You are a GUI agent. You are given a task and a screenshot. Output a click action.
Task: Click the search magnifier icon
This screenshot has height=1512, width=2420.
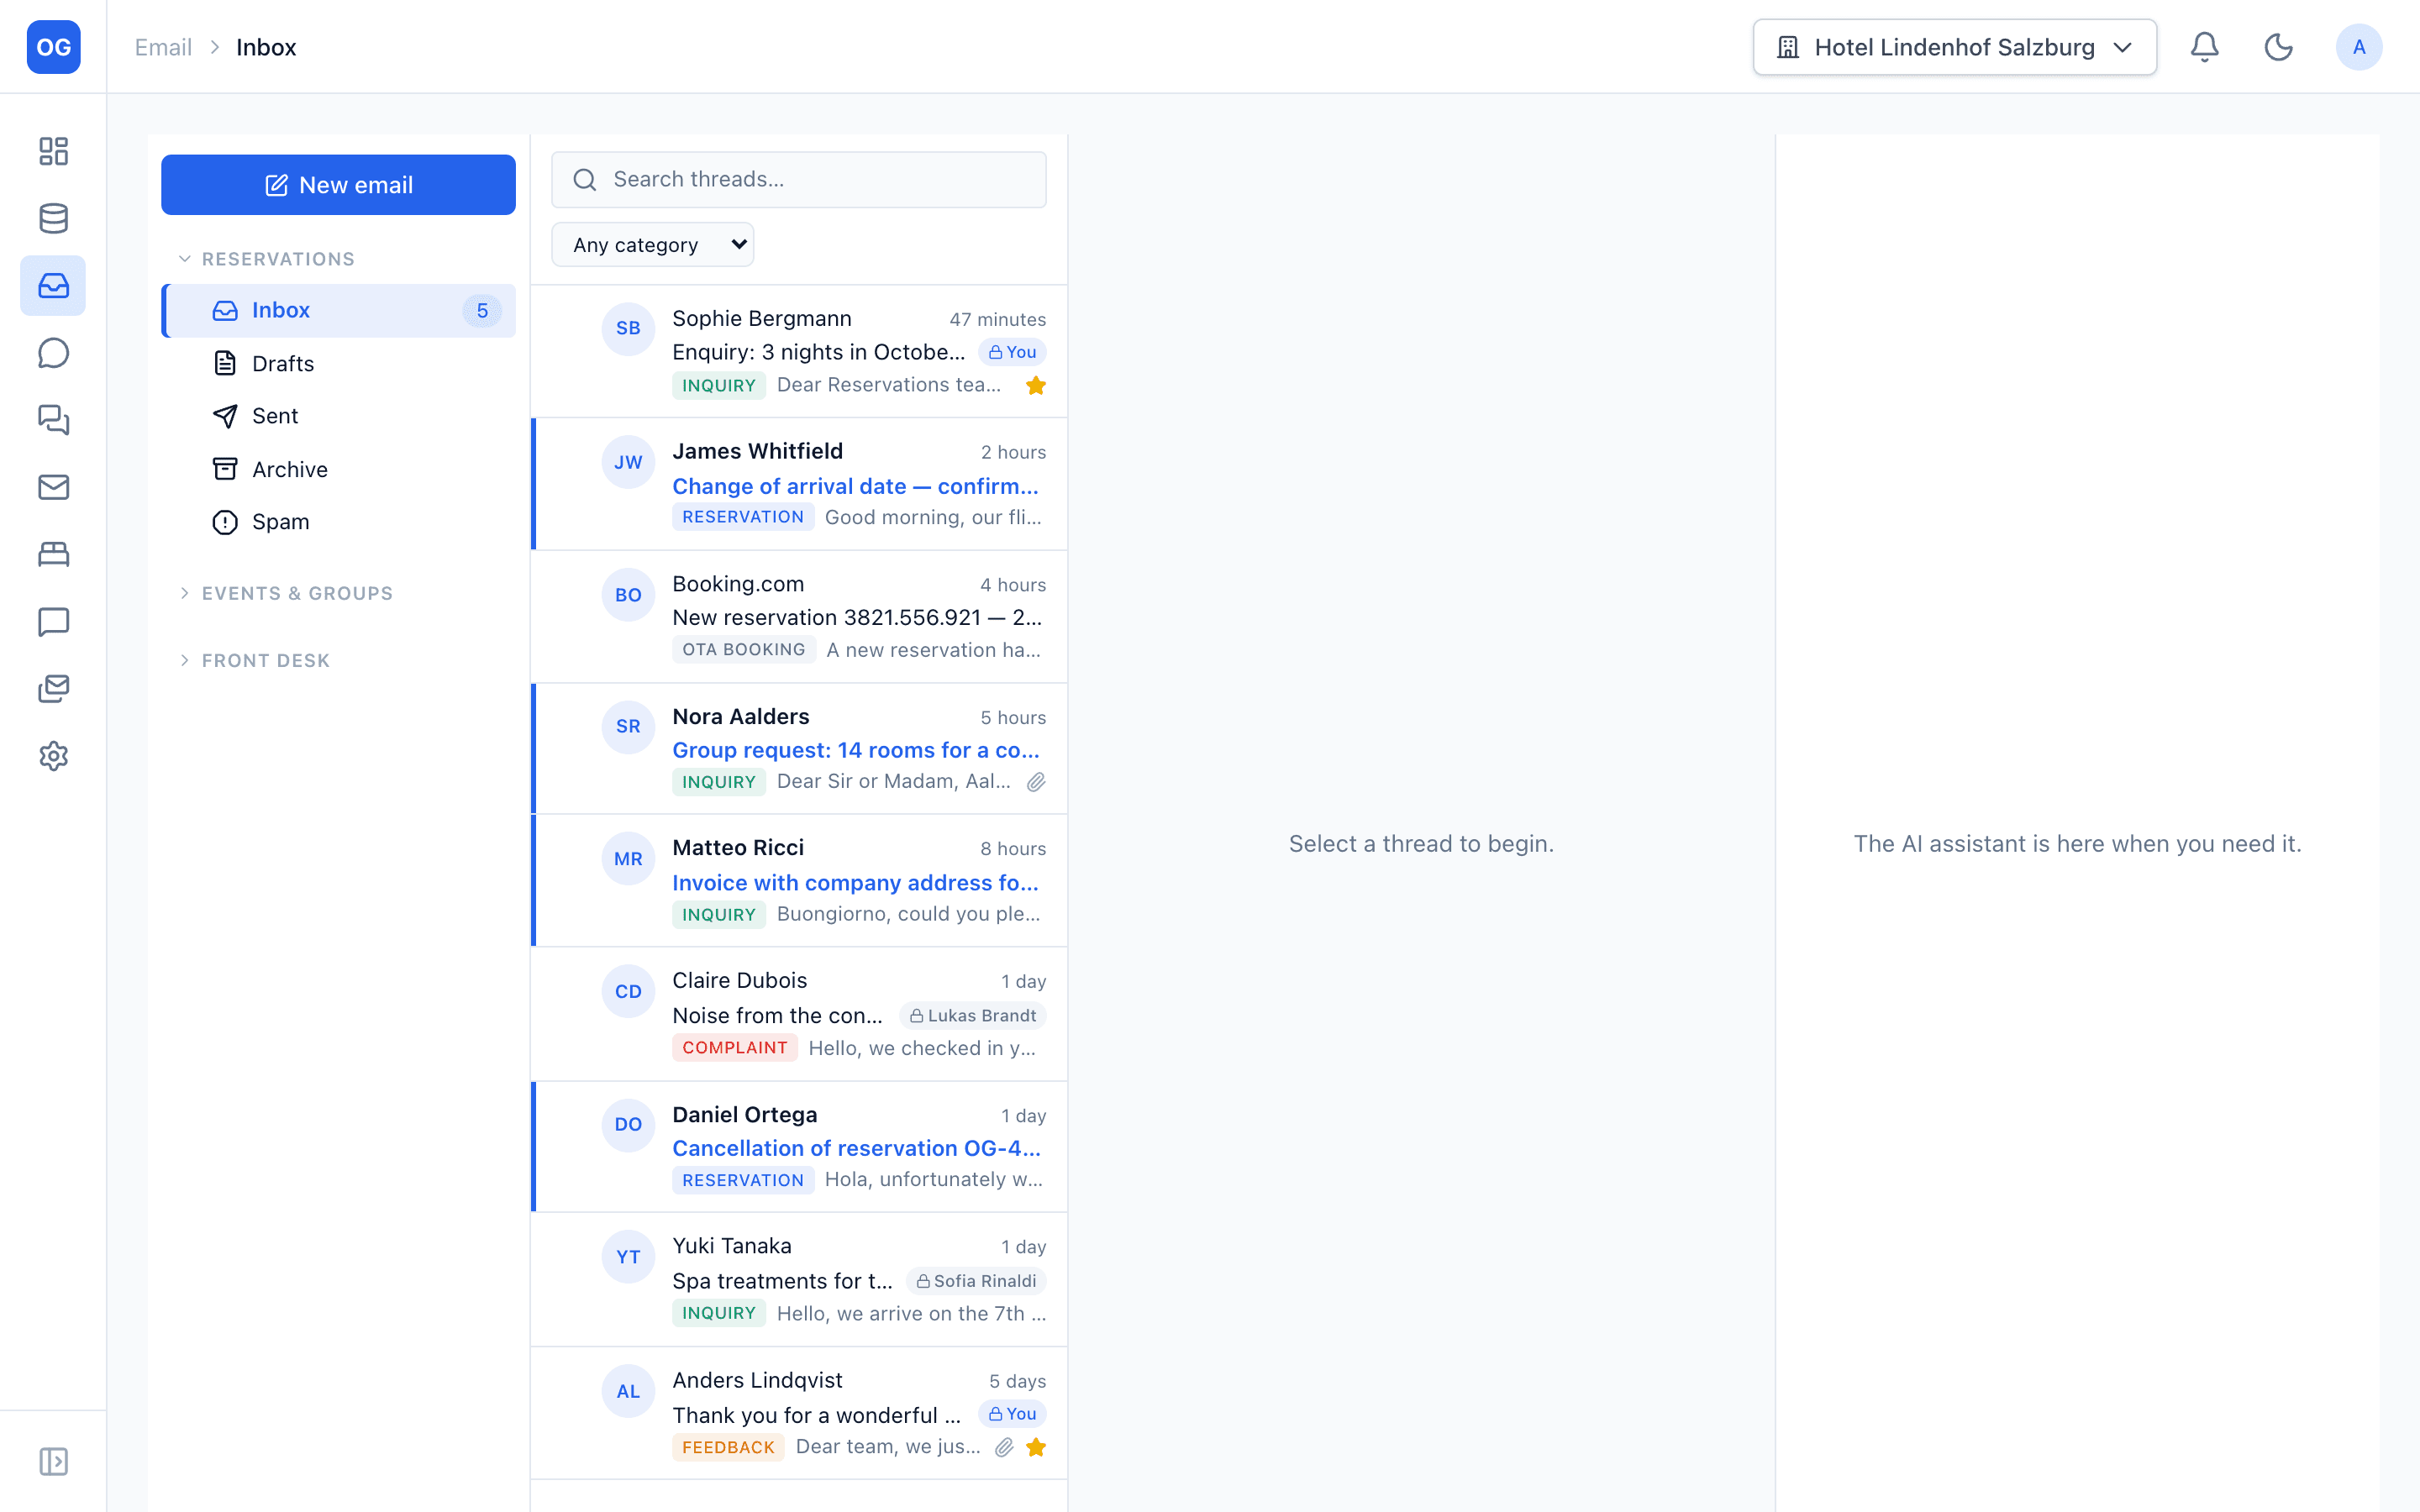[585, 180]
